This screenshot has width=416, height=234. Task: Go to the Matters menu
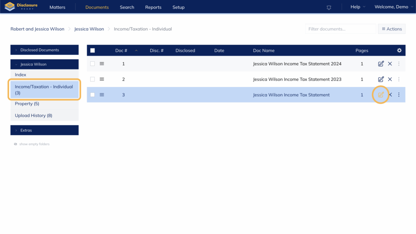click(57, 7)
